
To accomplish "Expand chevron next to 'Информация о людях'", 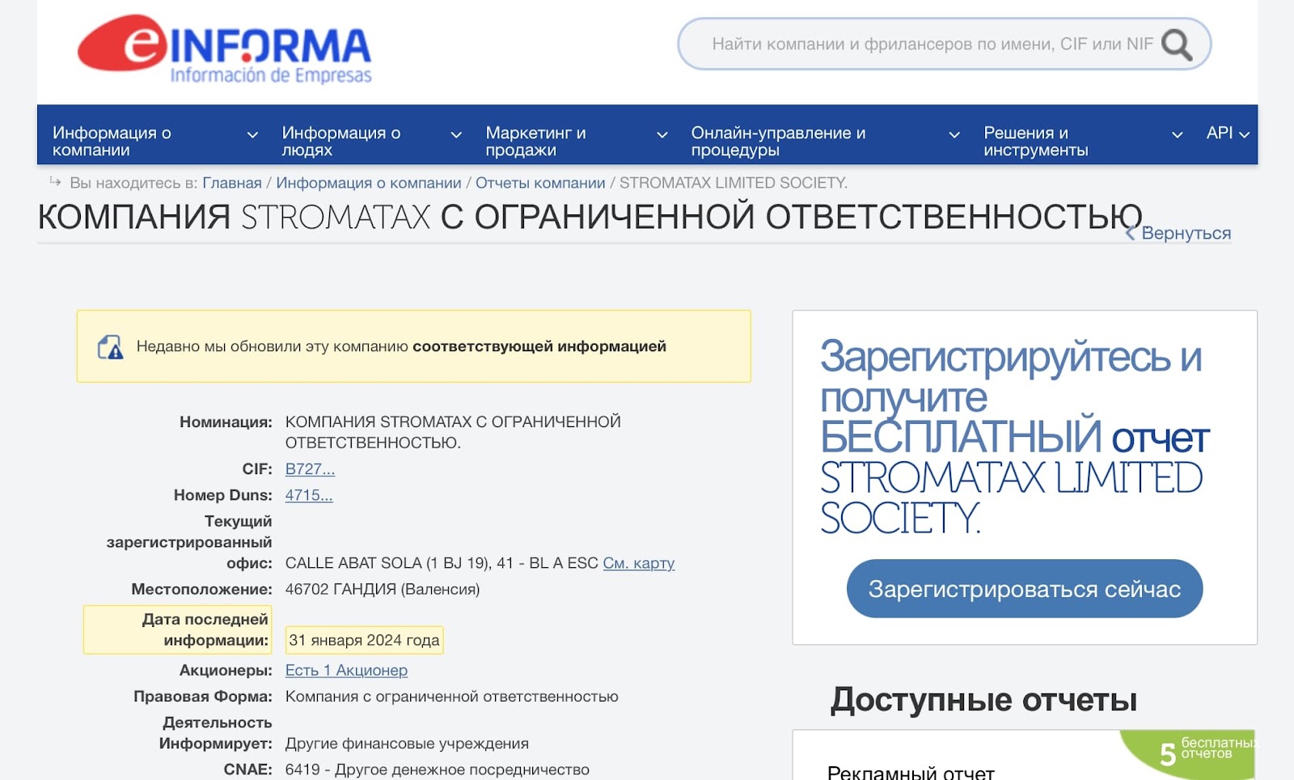I will [456, 134].
